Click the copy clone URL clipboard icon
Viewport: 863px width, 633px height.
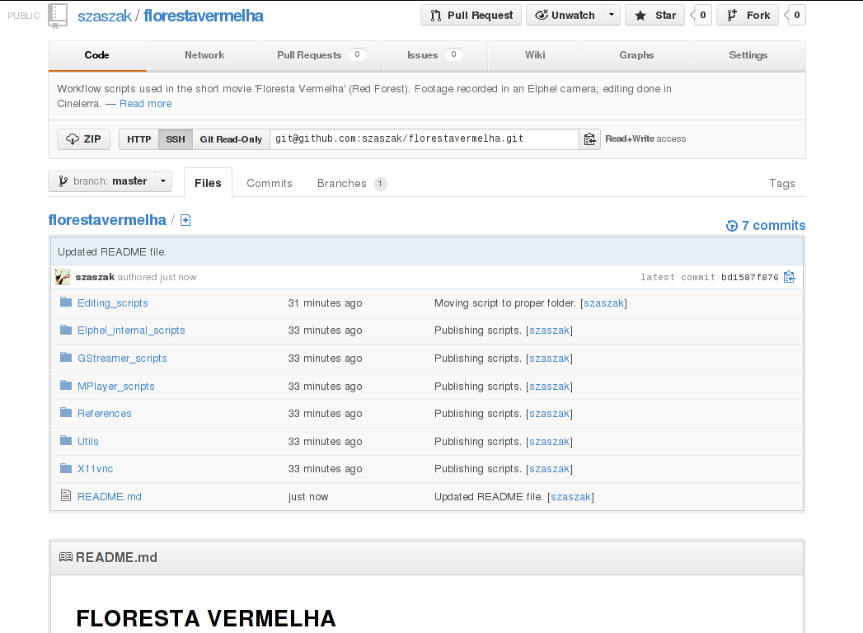pos(589,139)
